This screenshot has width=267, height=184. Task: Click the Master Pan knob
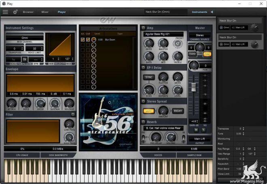[x=194, y=65]
